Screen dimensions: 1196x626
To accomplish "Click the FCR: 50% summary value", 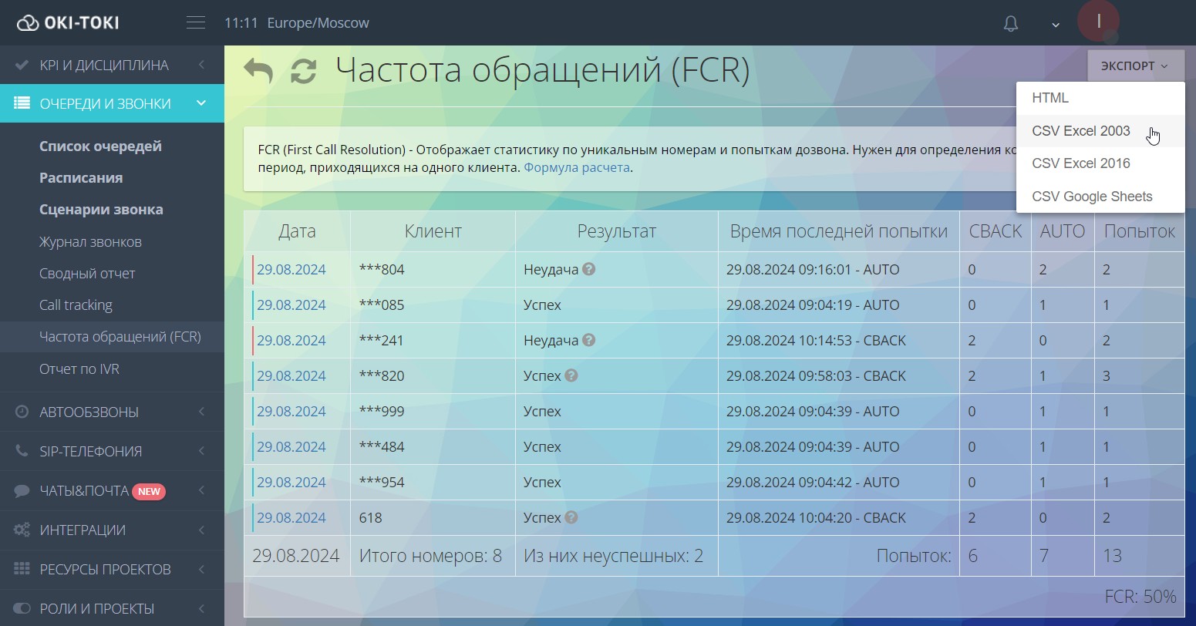I will tap(1140, 597).
